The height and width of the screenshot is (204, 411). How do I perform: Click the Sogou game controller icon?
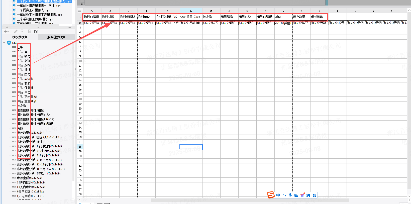(x=308, y=195)
